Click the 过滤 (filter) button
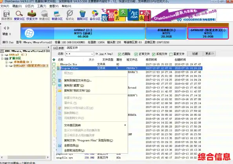Image resolution: width=233 pixels, height=164 pixels. tap(195, 54)
